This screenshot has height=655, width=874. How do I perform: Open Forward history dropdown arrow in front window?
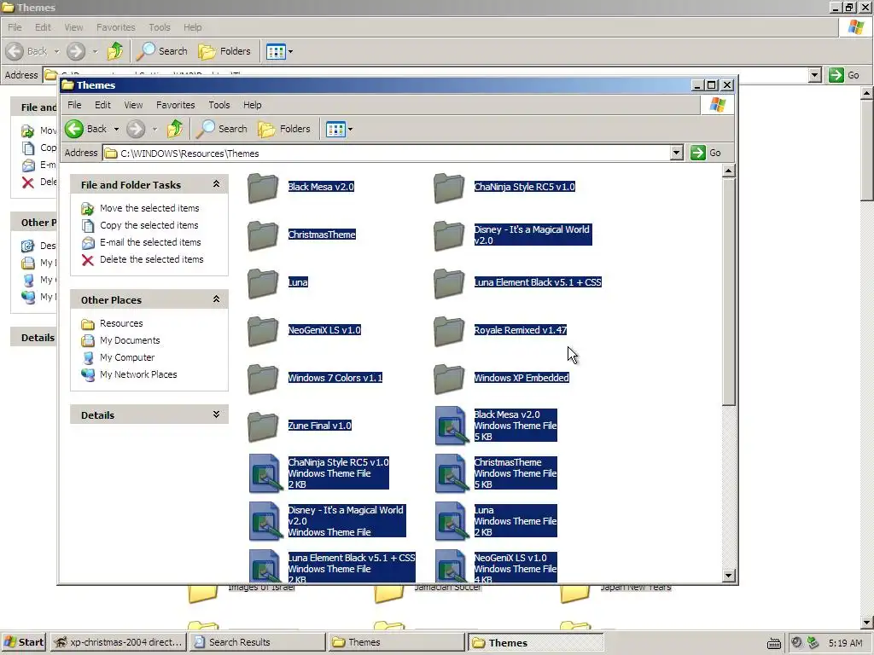point(154,130)
